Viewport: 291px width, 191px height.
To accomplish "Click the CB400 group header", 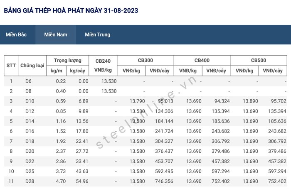I will [202, 61].
